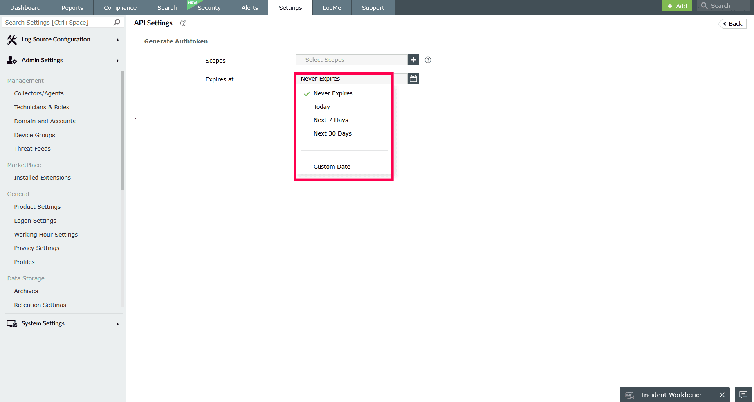Open Threat Feeds settings
Image resolution: width=754 pixels, height=402 pixels.
[x=32, y=149]
